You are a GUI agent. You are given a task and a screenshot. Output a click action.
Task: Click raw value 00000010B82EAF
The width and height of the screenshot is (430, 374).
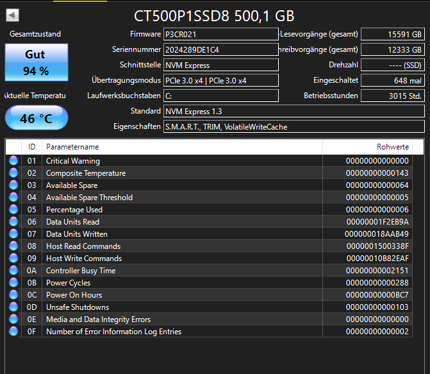[377, 259]
